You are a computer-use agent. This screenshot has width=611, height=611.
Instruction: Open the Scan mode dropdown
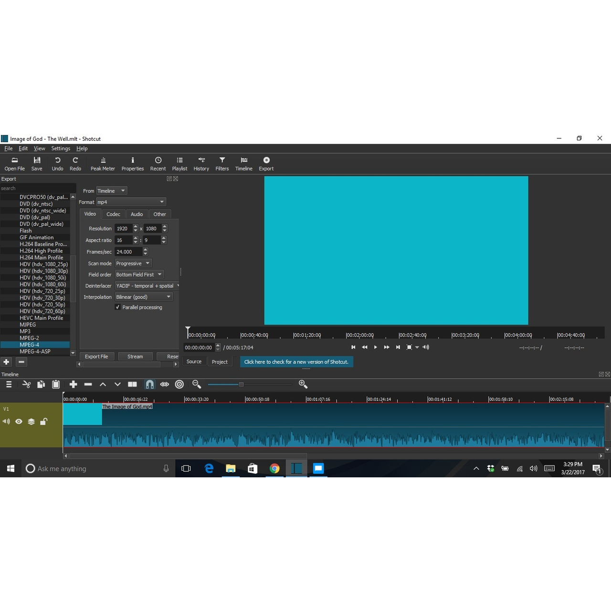pyautogui.click(x=133, y=263)
